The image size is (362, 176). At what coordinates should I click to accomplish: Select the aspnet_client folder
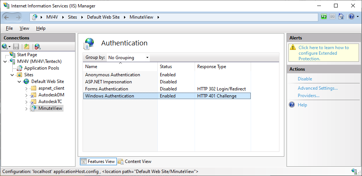point(51,88)
